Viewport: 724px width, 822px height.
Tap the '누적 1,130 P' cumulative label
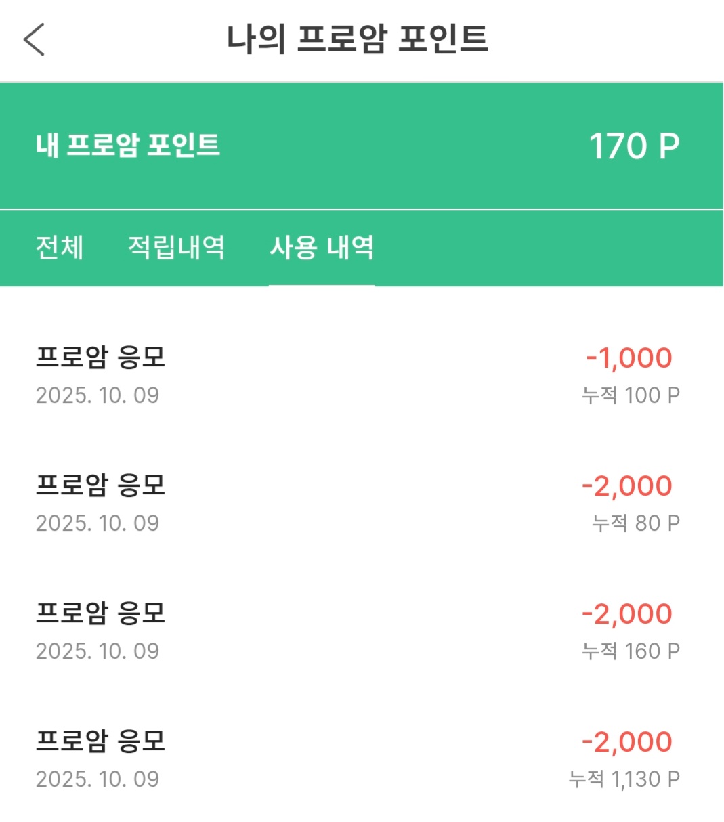click(x=624, y=779)
